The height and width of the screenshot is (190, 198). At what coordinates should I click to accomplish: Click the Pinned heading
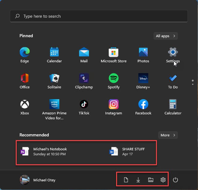pos(26,36)
